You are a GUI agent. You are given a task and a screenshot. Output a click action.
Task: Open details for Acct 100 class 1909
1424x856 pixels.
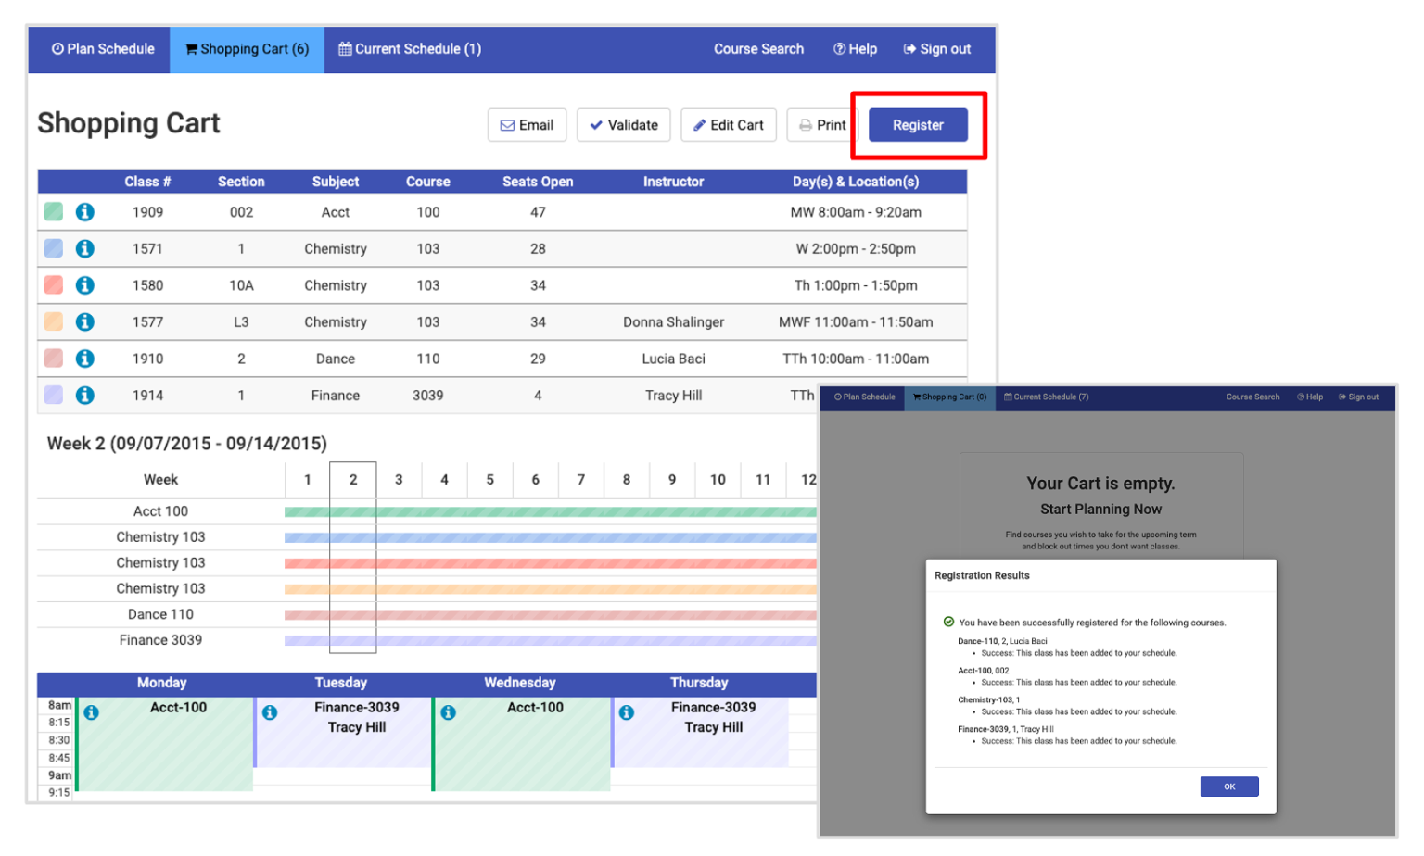(x=84, y=212)
